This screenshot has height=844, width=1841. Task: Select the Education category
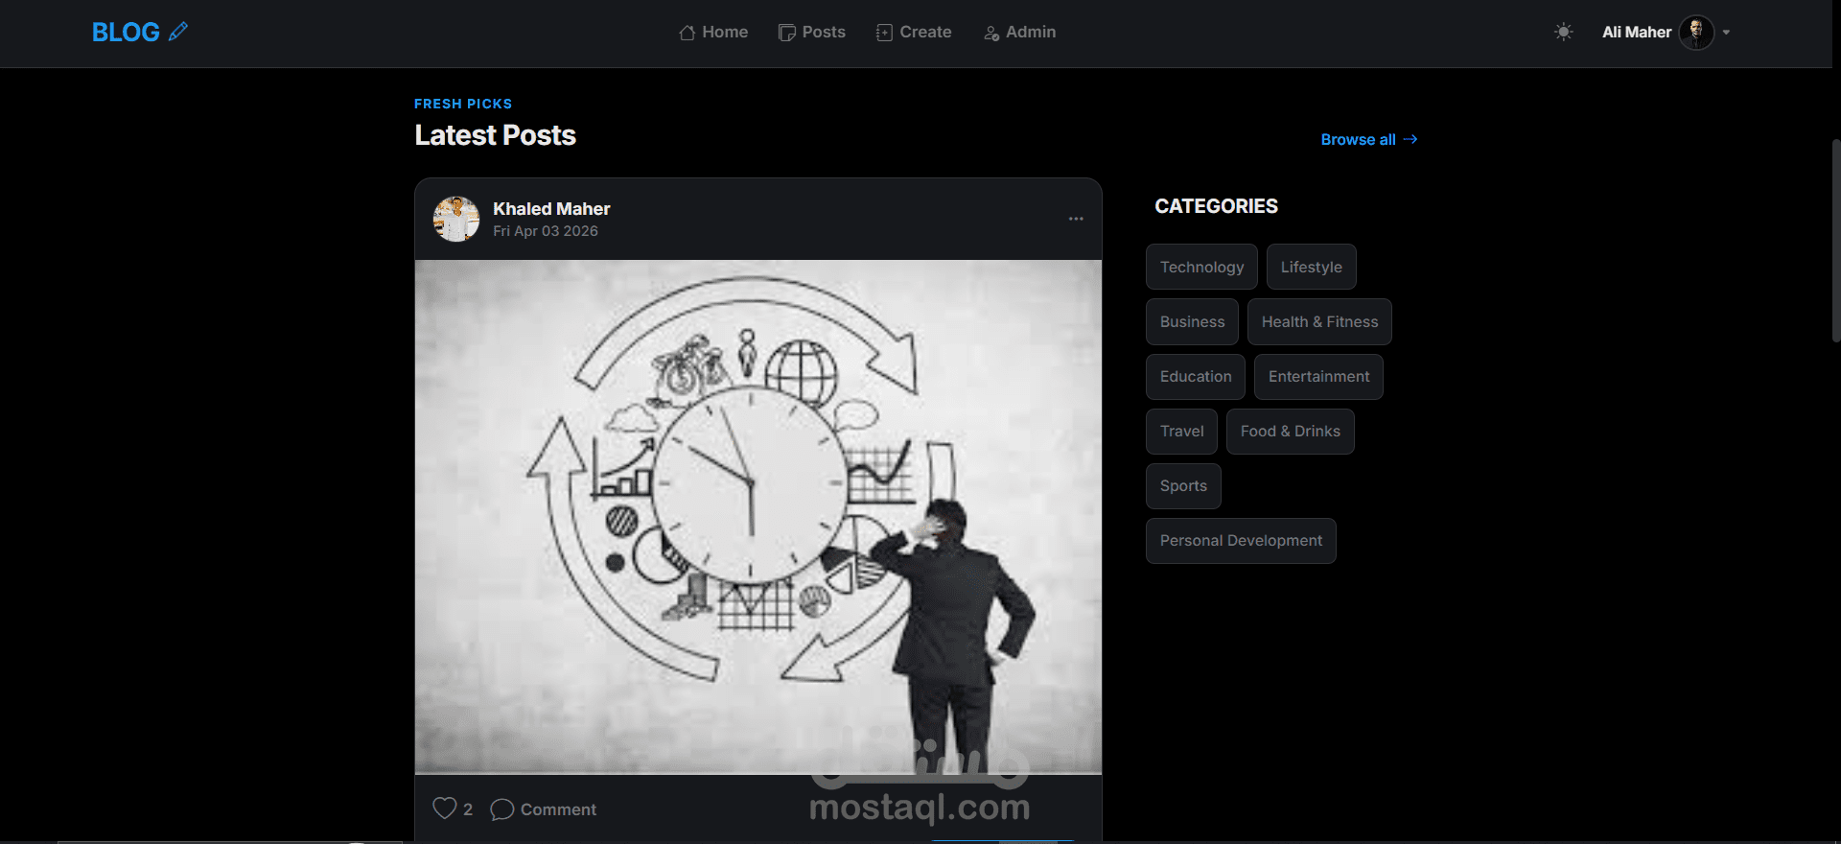coord(1196,376)
